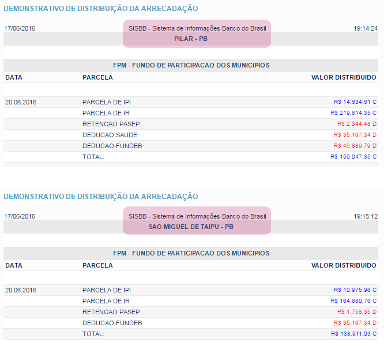Click date 20.06.2016 in SAO MIGUEL DE TAIPU table

21,290
